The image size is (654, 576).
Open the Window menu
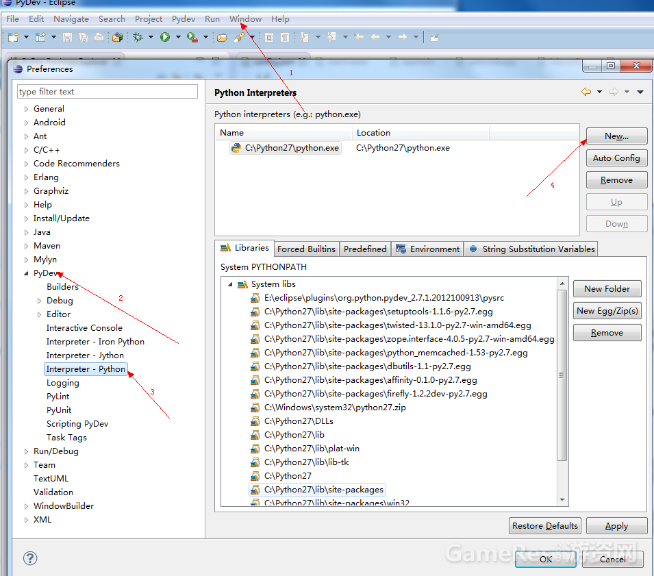(x=245, y=18)
